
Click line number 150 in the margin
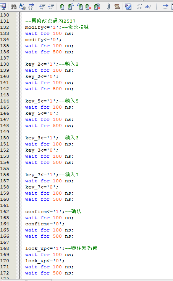[x=5, y=138]
